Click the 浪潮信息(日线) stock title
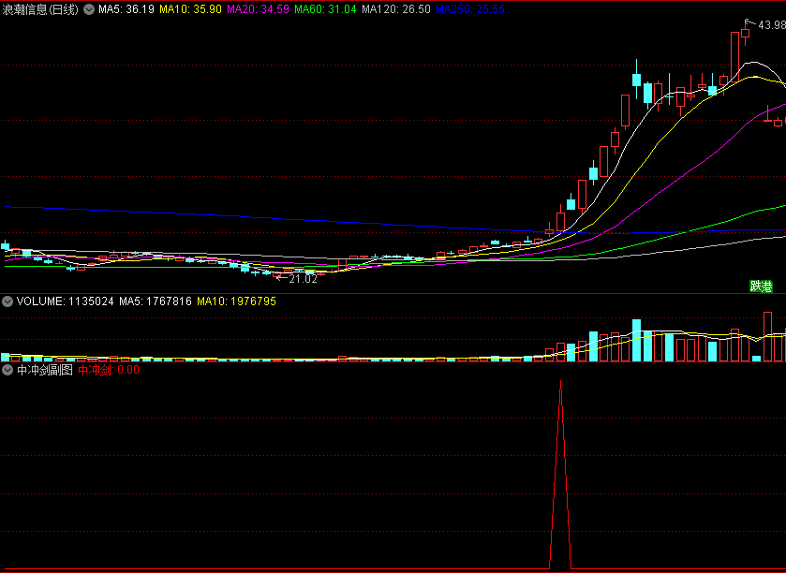This screenshot has width=786, height=573. (x=40, y=9)
